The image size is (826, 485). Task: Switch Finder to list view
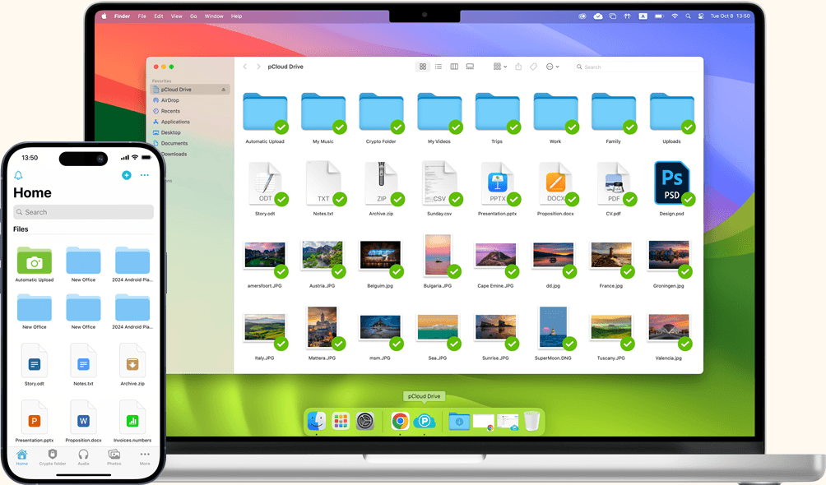point(439,67)
